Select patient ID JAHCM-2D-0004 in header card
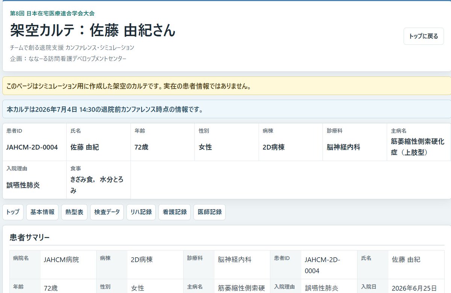 click(32, 147)
